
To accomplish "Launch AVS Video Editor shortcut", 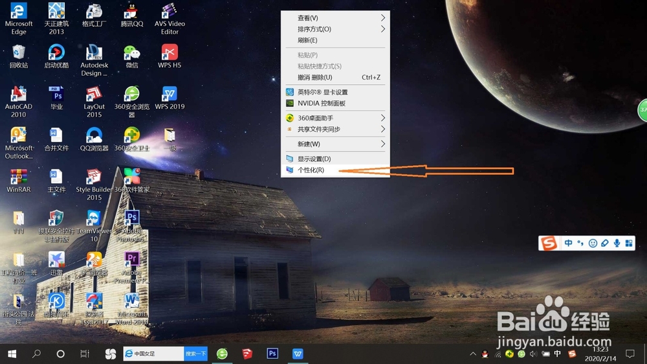I will [x=170, y=19].
